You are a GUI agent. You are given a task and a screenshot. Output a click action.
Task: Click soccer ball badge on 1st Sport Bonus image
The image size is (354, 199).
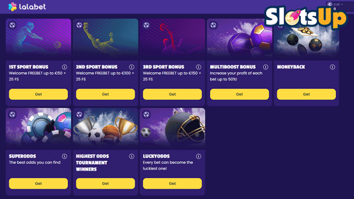[x=12, y=25]
